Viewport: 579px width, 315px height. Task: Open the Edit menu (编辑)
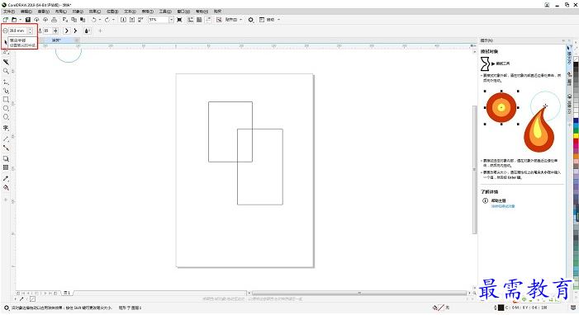tap(26, 12)
